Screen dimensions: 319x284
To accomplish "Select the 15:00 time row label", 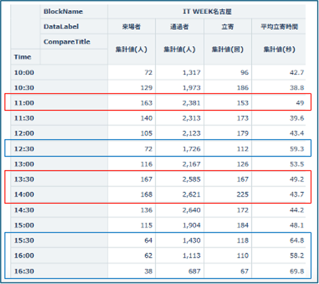I will [24, 225].
